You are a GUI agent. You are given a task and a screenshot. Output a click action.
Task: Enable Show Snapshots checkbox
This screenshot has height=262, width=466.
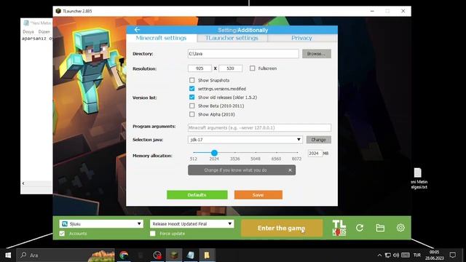pos(192,80)
